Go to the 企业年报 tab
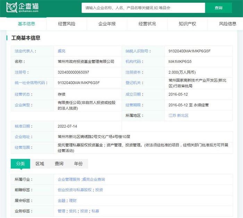The image size is (243, 218). 107,24
